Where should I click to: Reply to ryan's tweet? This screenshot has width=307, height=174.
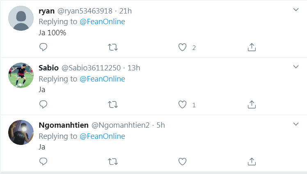44,47
